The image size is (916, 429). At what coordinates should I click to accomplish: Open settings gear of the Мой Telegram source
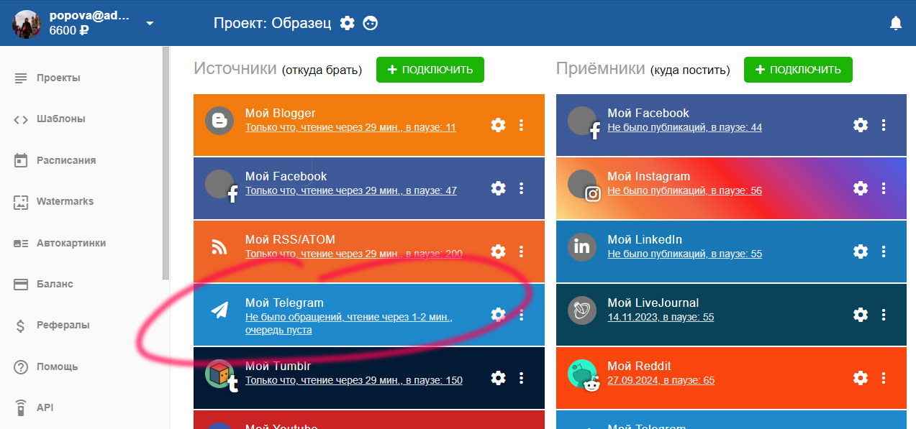point(498,315)
